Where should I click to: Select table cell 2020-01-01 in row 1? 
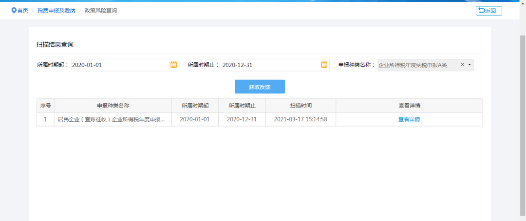[x=195, y=119]
